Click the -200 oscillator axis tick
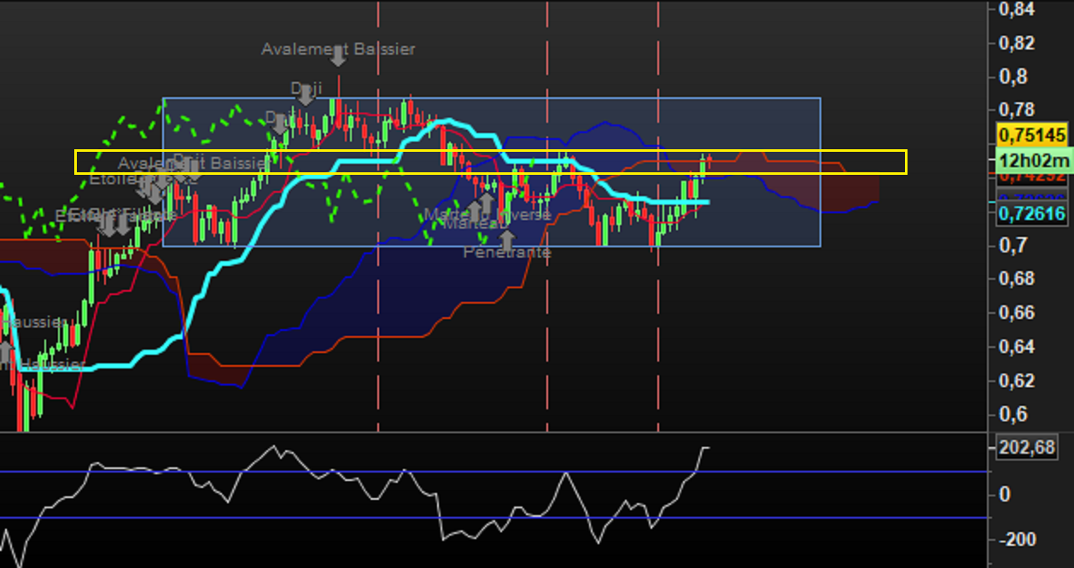The width and height of the screenshot is (1074, 568). (1013, 540)
